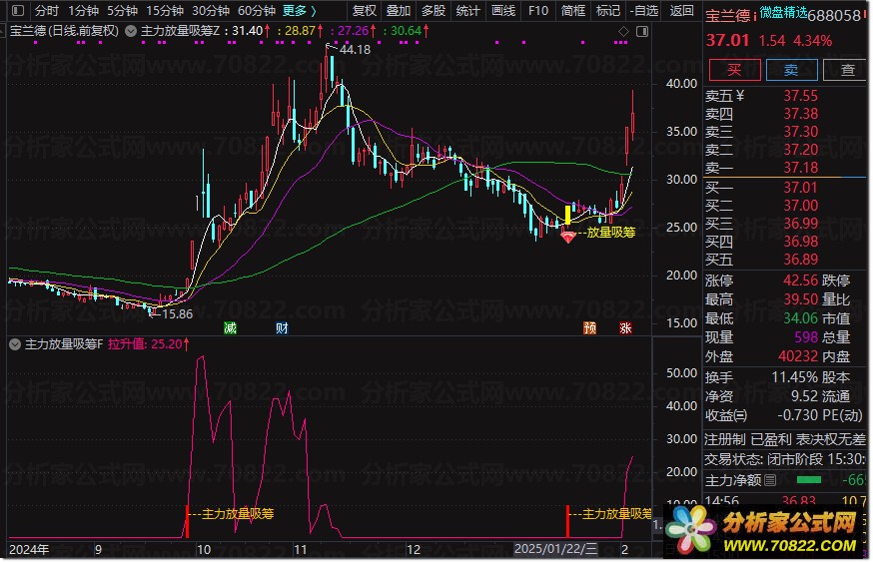Remove stock from 自选 watchlist

click(643, 11)
